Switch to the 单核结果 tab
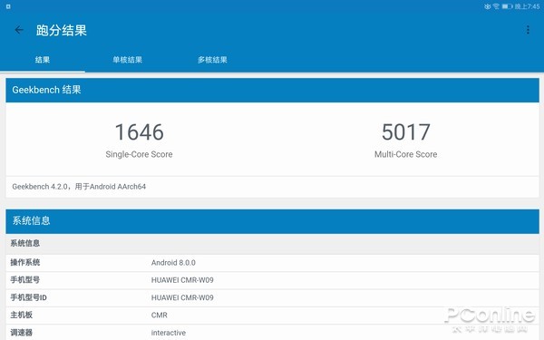 tap(127, 60)
